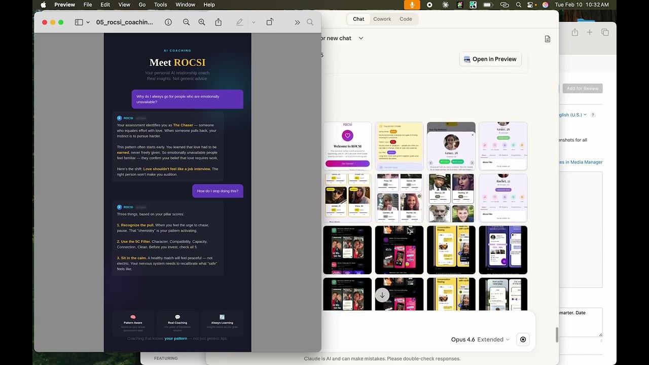This screenshot has width=649, height=365.
Task: Click the new tab plus icon in background window
Action: (590, 32)
